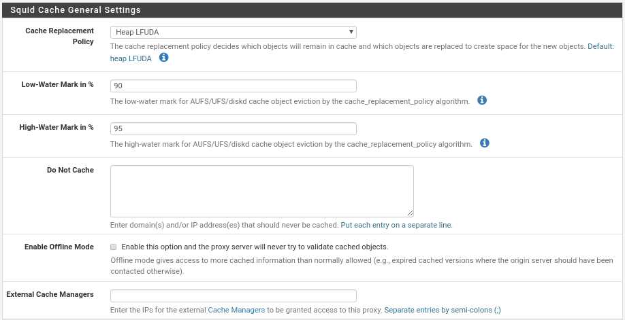Focus the High-Water Mark field containing 95
625x320 pixels.
tap(233, 129)
